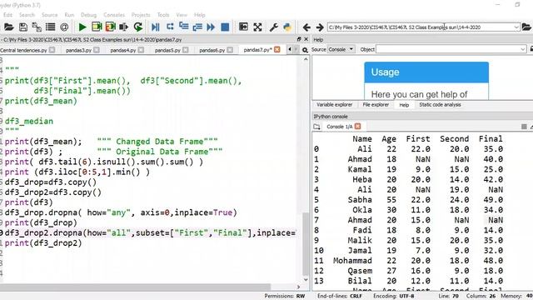Open the Source menu

tap(50, 15)
